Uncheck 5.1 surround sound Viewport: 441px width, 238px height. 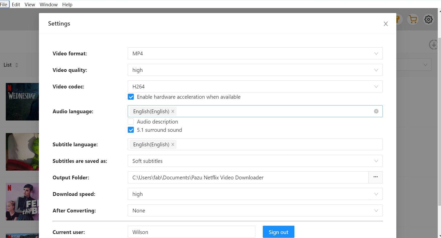(x=131, y=130)
